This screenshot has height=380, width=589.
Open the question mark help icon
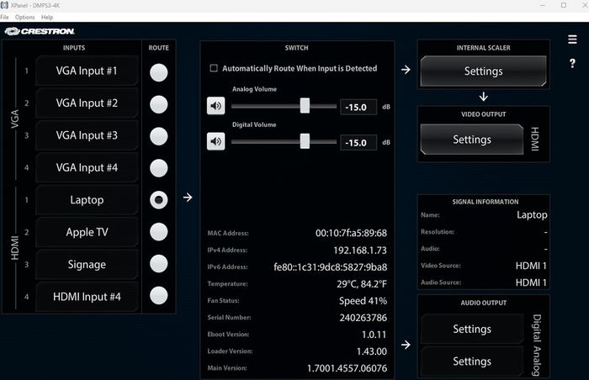point(572,63)
